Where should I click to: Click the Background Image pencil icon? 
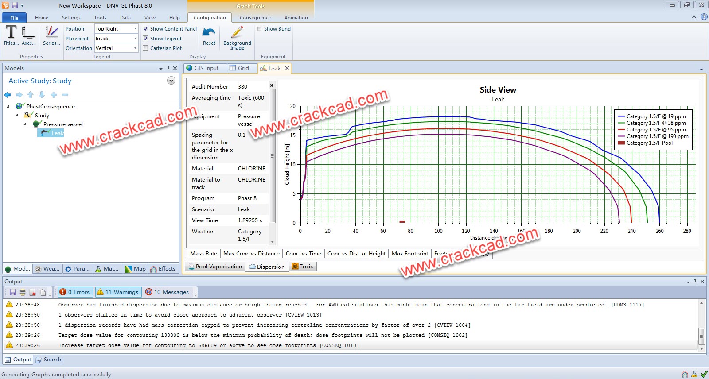[237, 32]
